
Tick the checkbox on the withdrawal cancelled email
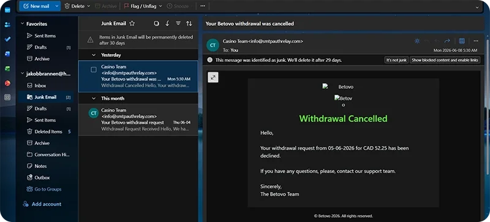(94, 70)
